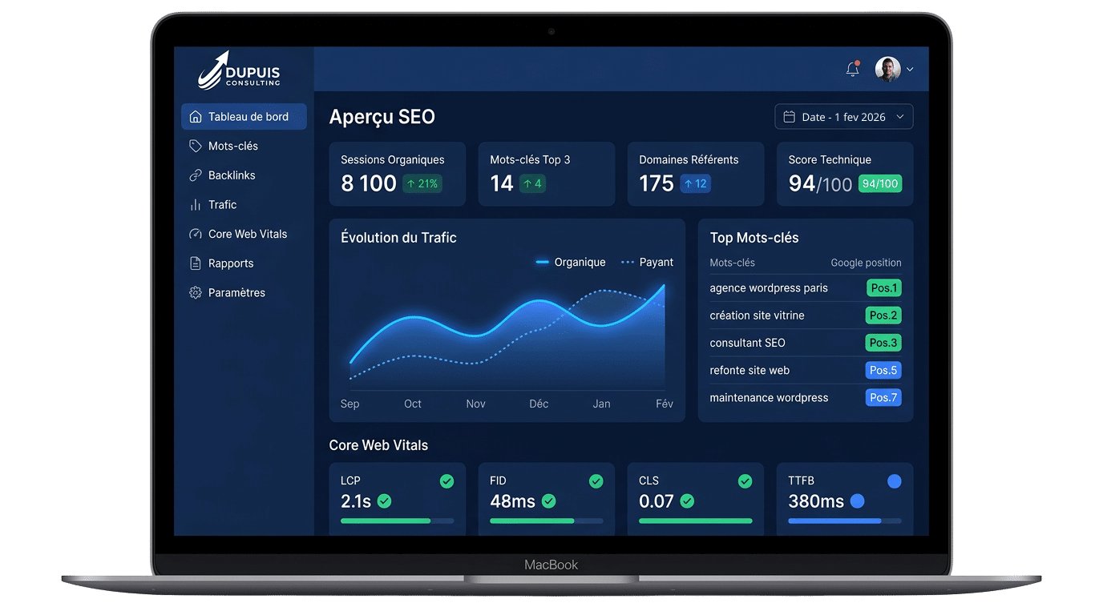Click the Pos.1 badge for agence wordpress paris
The width and height of the screenshot is (1103, 615).
point(884,287)
